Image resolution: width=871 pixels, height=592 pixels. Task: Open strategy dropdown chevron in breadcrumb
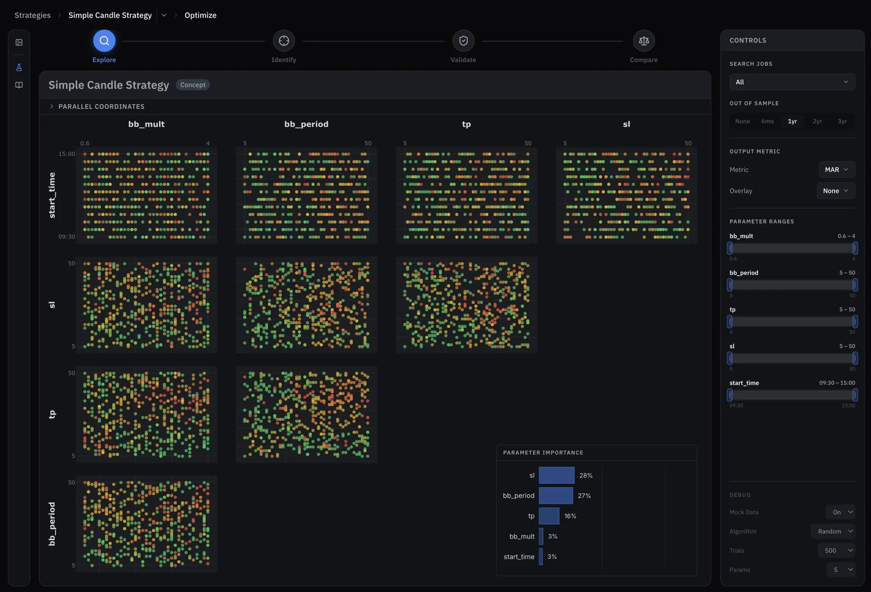pos(164,15)
